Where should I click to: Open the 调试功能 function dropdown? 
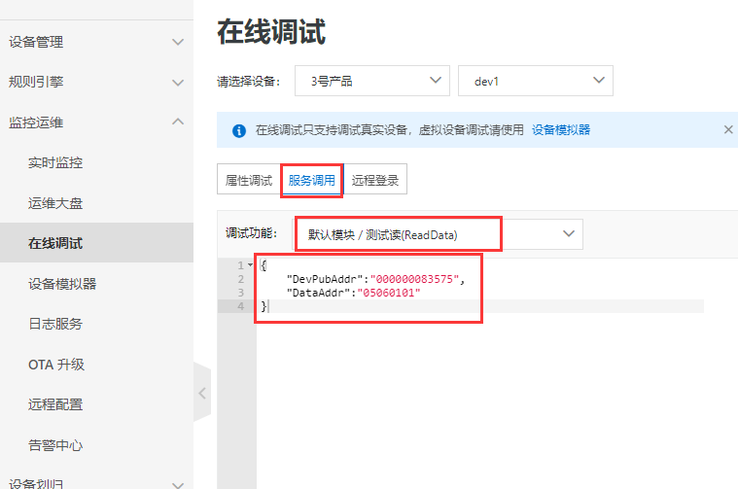coord(439,234)
